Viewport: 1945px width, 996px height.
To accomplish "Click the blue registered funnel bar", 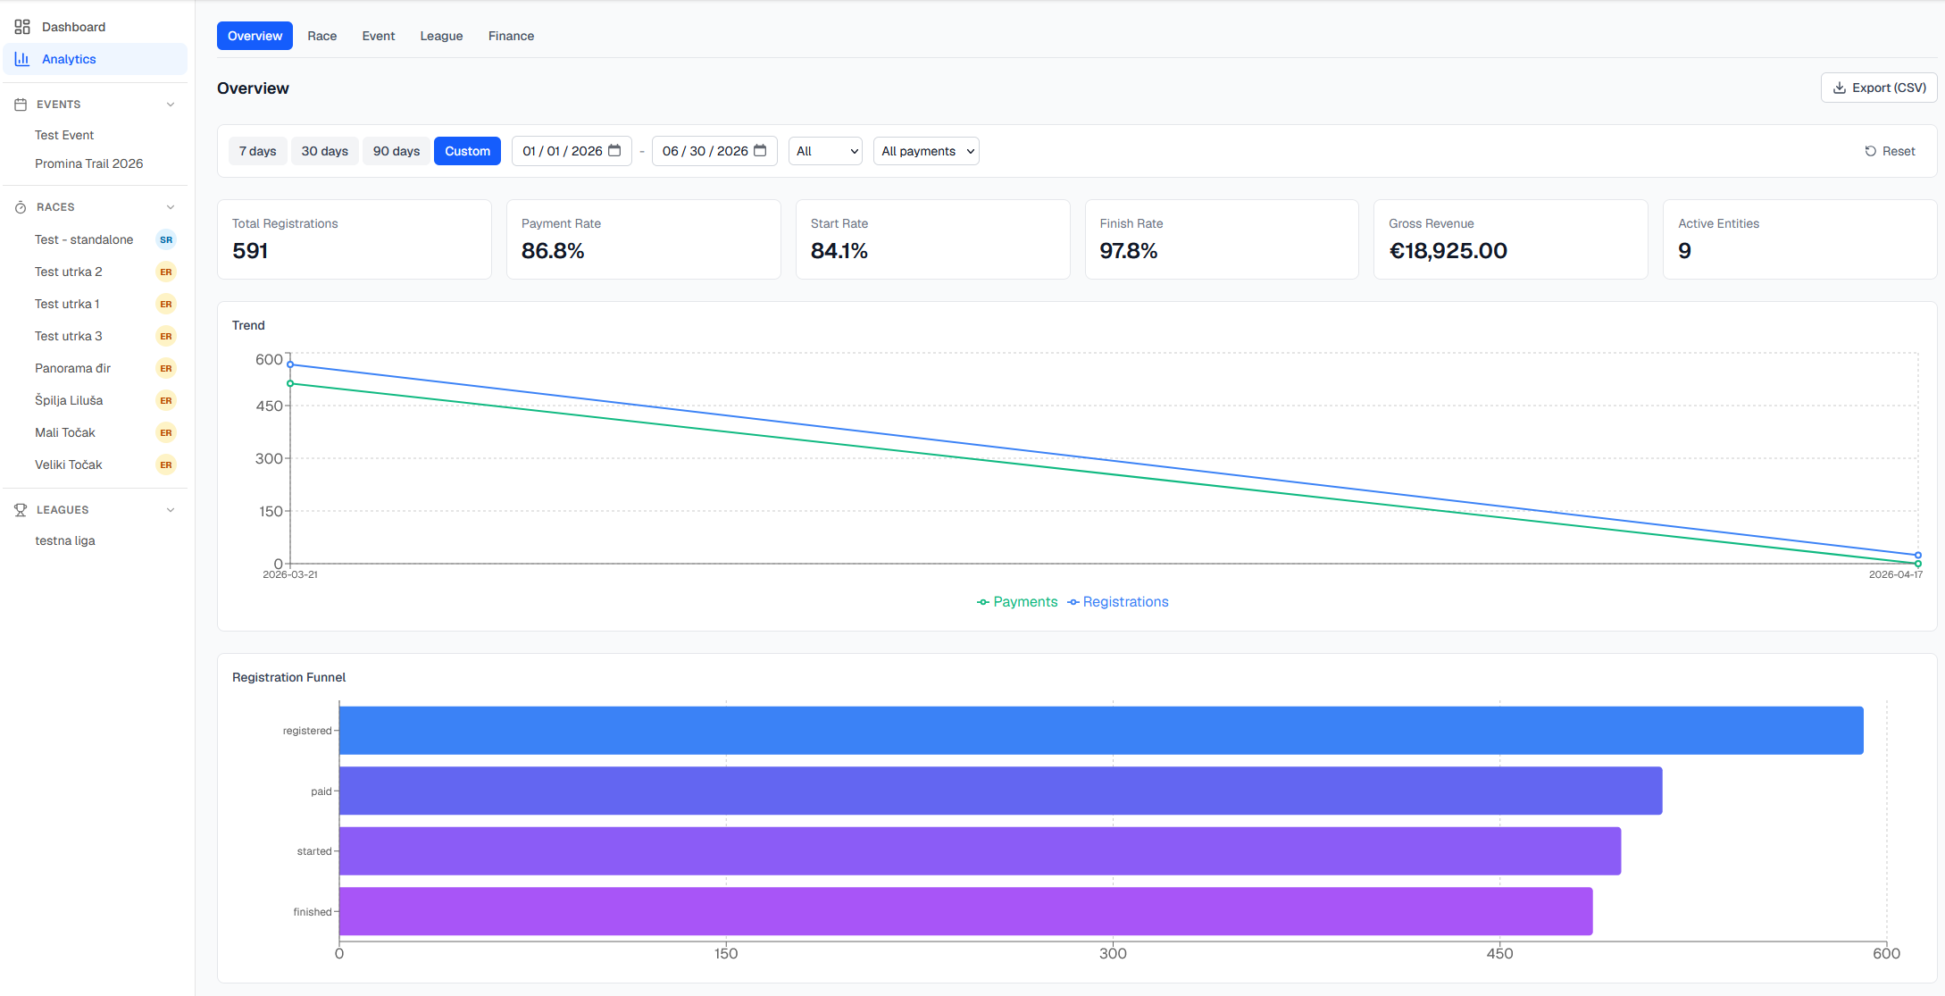I will click(1101, 731).
